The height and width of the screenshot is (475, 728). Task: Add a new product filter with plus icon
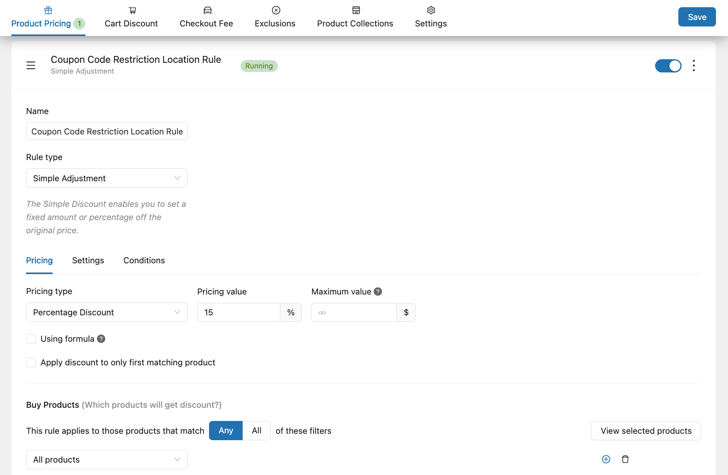coord(606,459)
